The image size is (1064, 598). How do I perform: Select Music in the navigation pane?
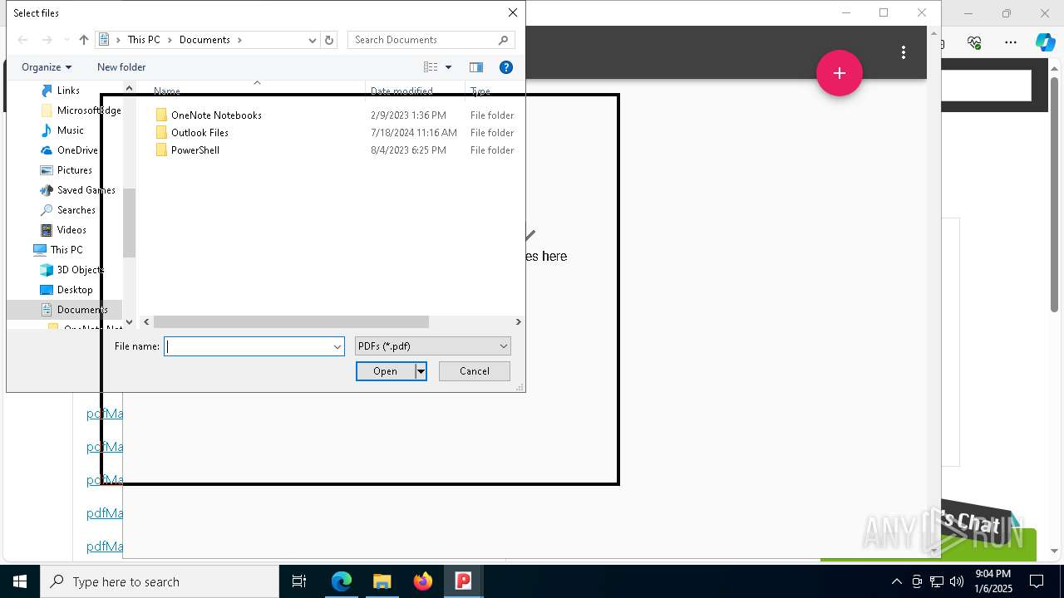pos(70,130)
